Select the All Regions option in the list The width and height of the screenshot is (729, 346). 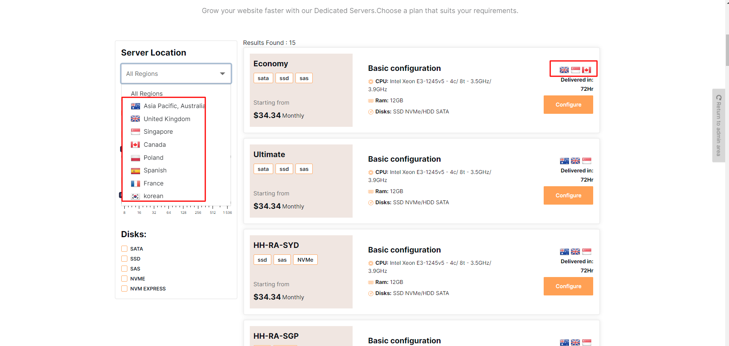click(x=147, y=93)
